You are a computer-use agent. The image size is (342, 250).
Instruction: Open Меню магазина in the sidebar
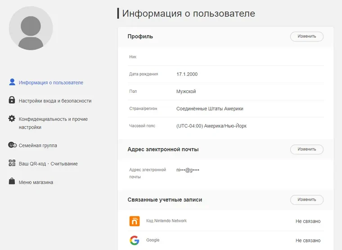pyautogui.click(x=36, y=182)
